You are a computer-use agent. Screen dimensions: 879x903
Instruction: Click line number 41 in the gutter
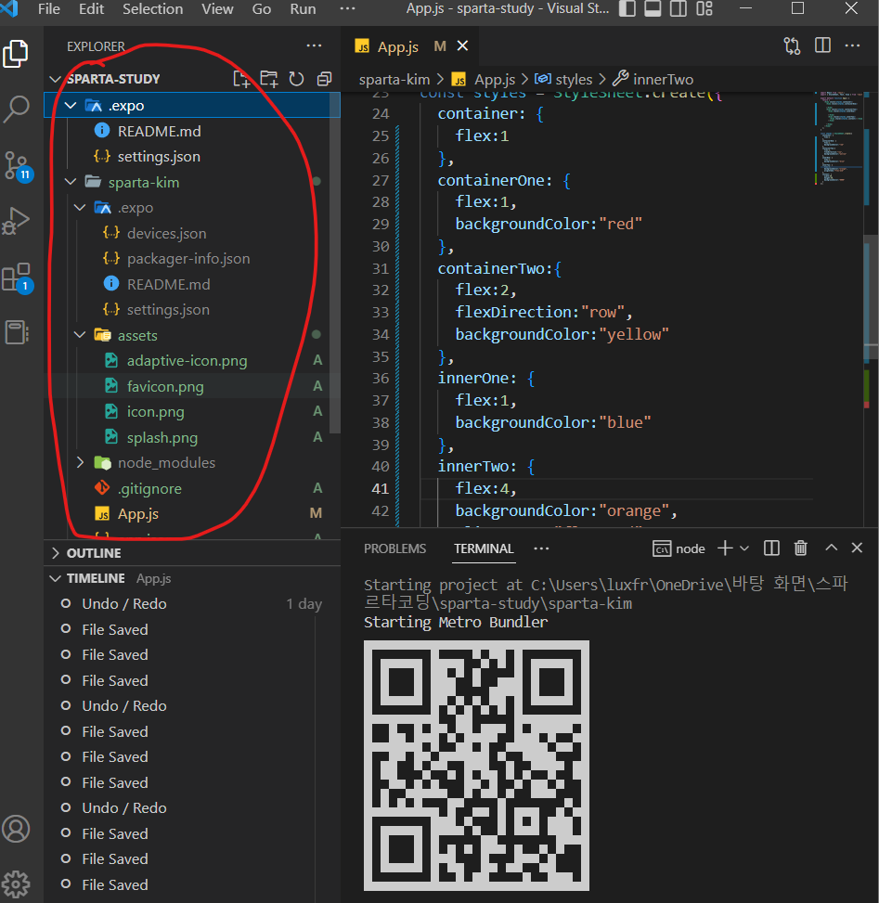pyautogui.click(x=381, y=489)
